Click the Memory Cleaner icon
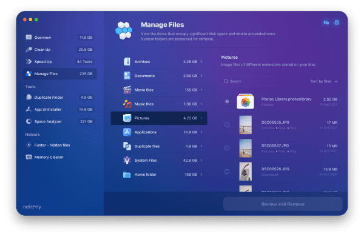The height and width of the screenshot is (237, 364). (x=29, y=157)
